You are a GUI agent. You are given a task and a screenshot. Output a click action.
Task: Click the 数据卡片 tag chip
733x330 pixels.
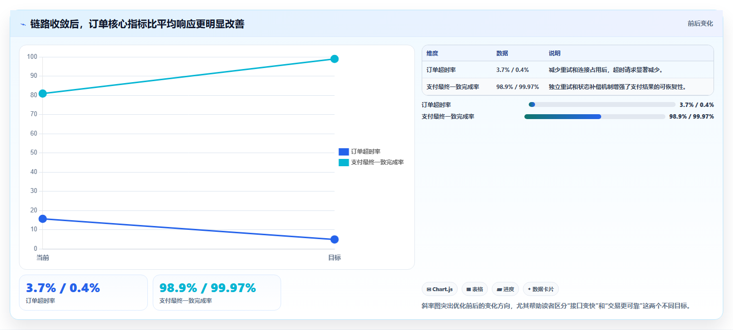pos(541,289)
